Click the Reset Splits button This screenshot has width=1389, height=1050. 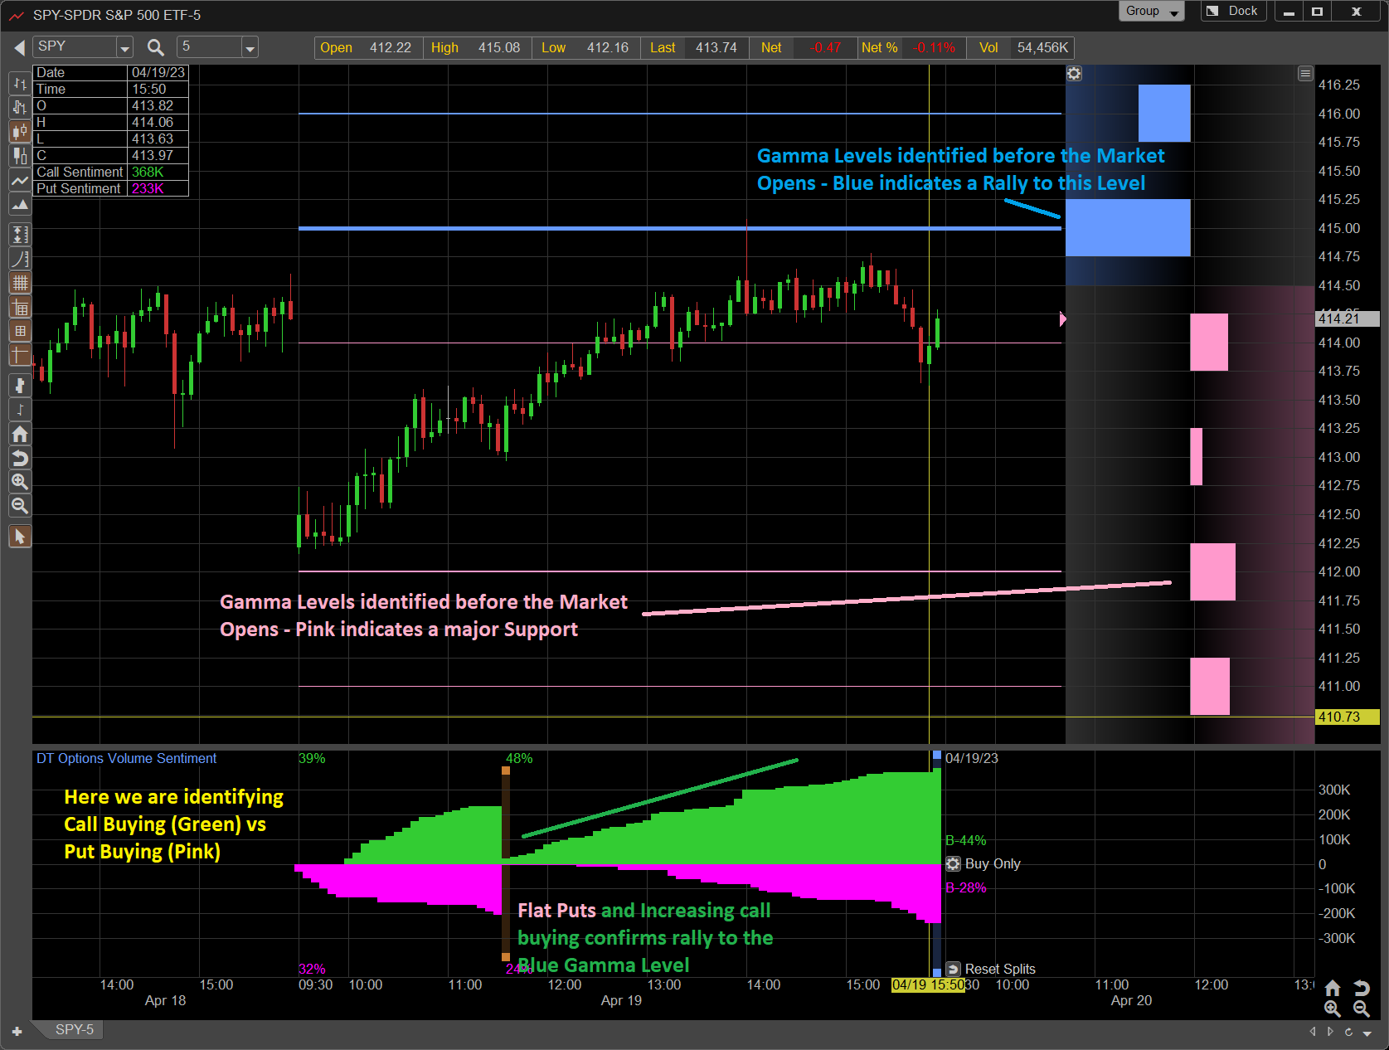[x=992, y=969]
